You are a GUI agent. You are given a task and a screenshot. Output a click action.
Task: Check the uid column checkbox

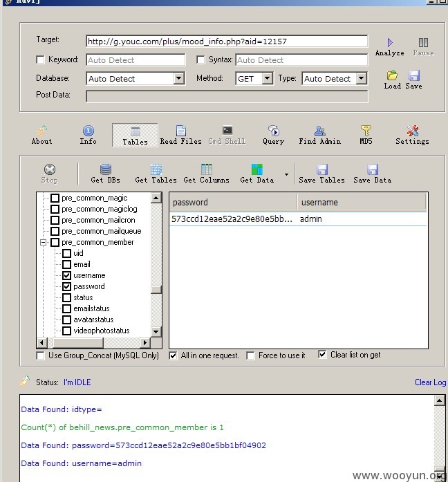coord(66,253)
